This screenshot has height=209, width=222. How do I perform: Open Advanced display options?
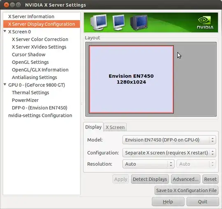(x=185, y=179)
